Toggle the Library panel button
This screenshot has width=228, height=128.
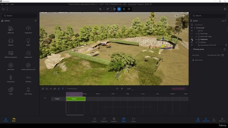tap(6, 119)
